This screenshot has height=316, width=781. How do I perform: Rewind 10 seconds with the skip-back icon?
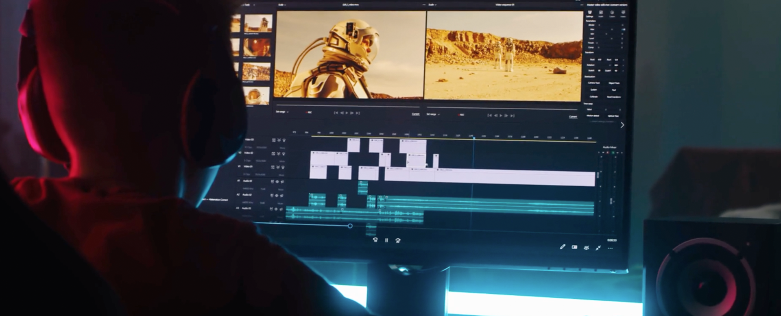(x=375, y=240)
